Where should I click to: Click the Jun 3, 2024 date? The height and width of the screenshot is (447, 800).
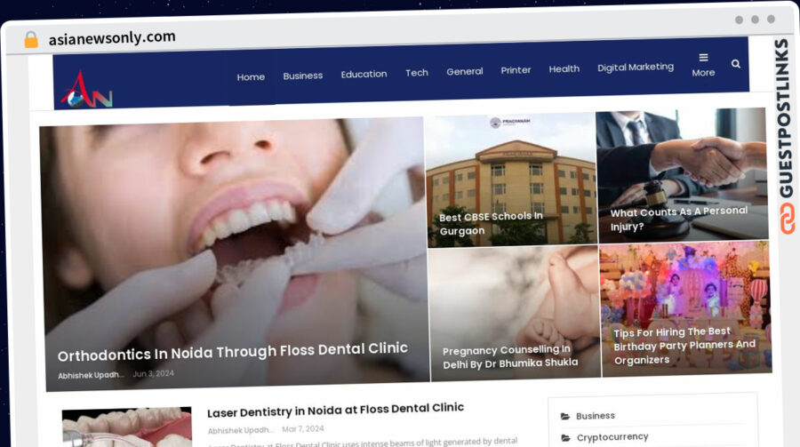click(x=153, y=373)
